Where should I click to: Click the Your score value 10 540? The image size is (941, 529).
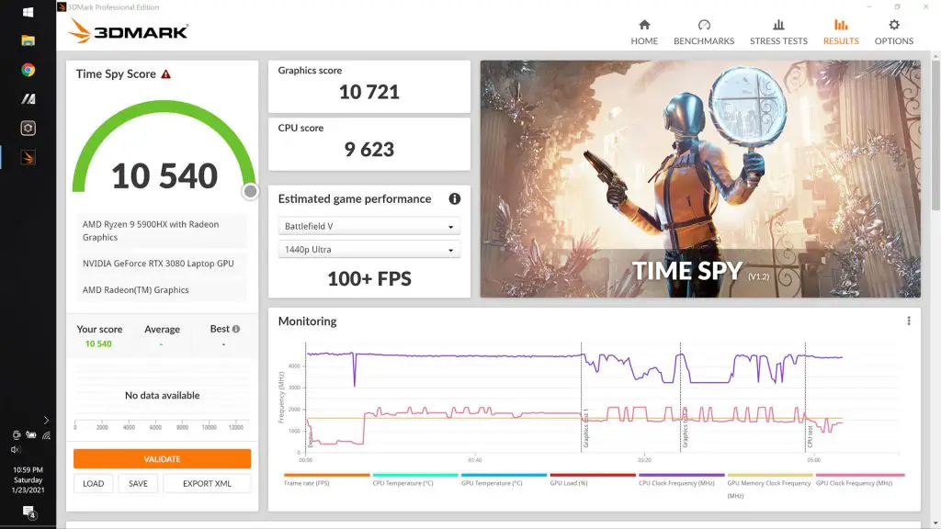98,343
